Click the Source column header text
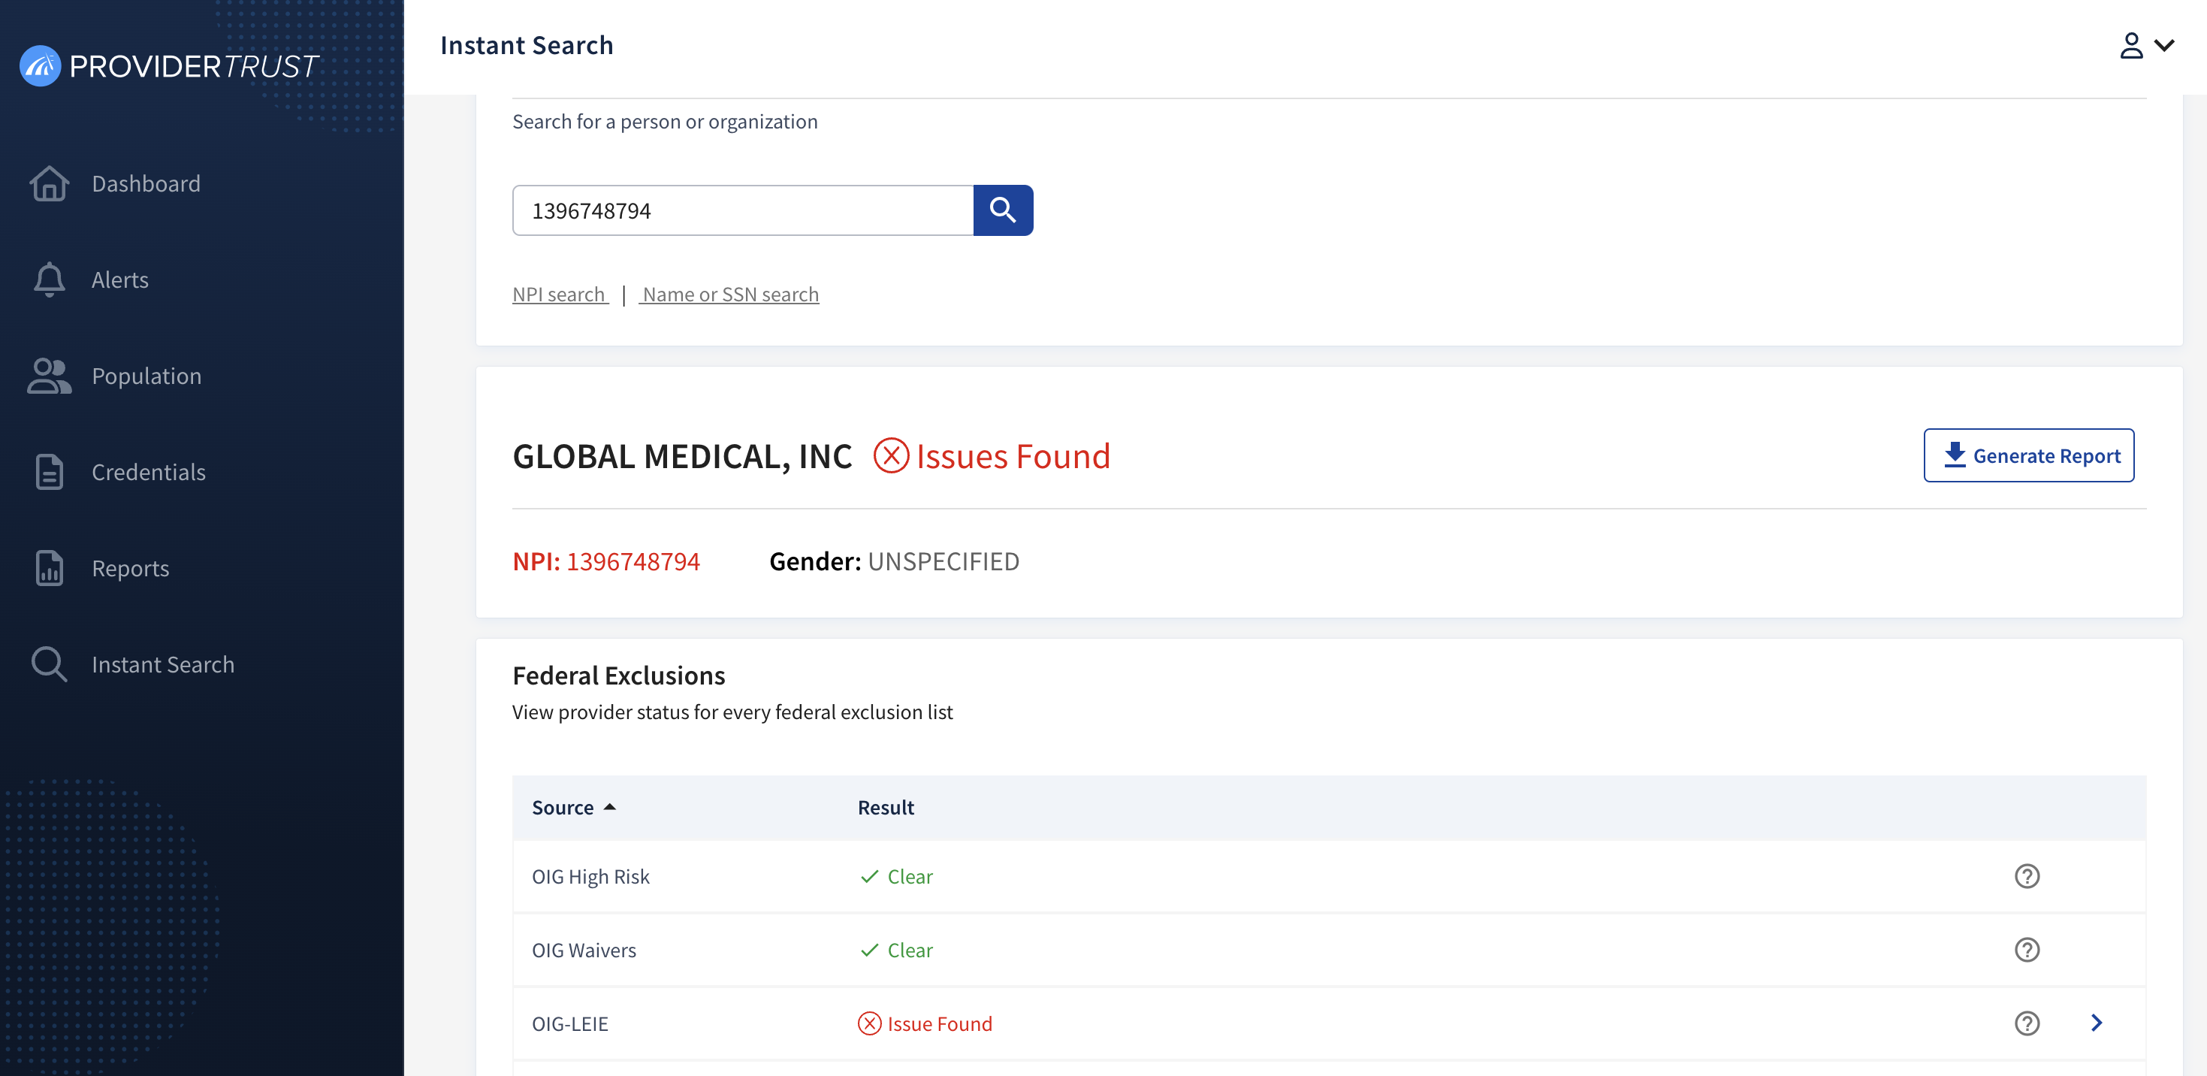Image resolution: width=2207 pixels, height=1076 pixels. (563, 807)
